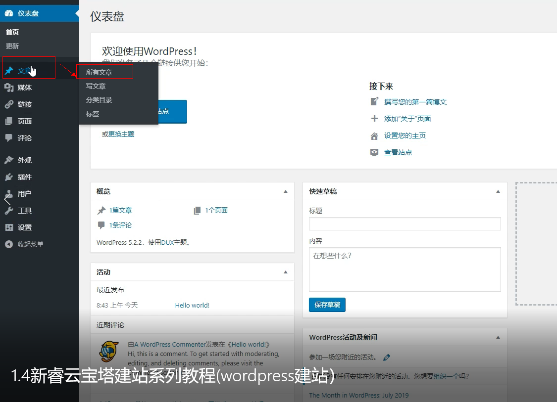Open 首页 under dashboard menu

[x=12, y=32]
